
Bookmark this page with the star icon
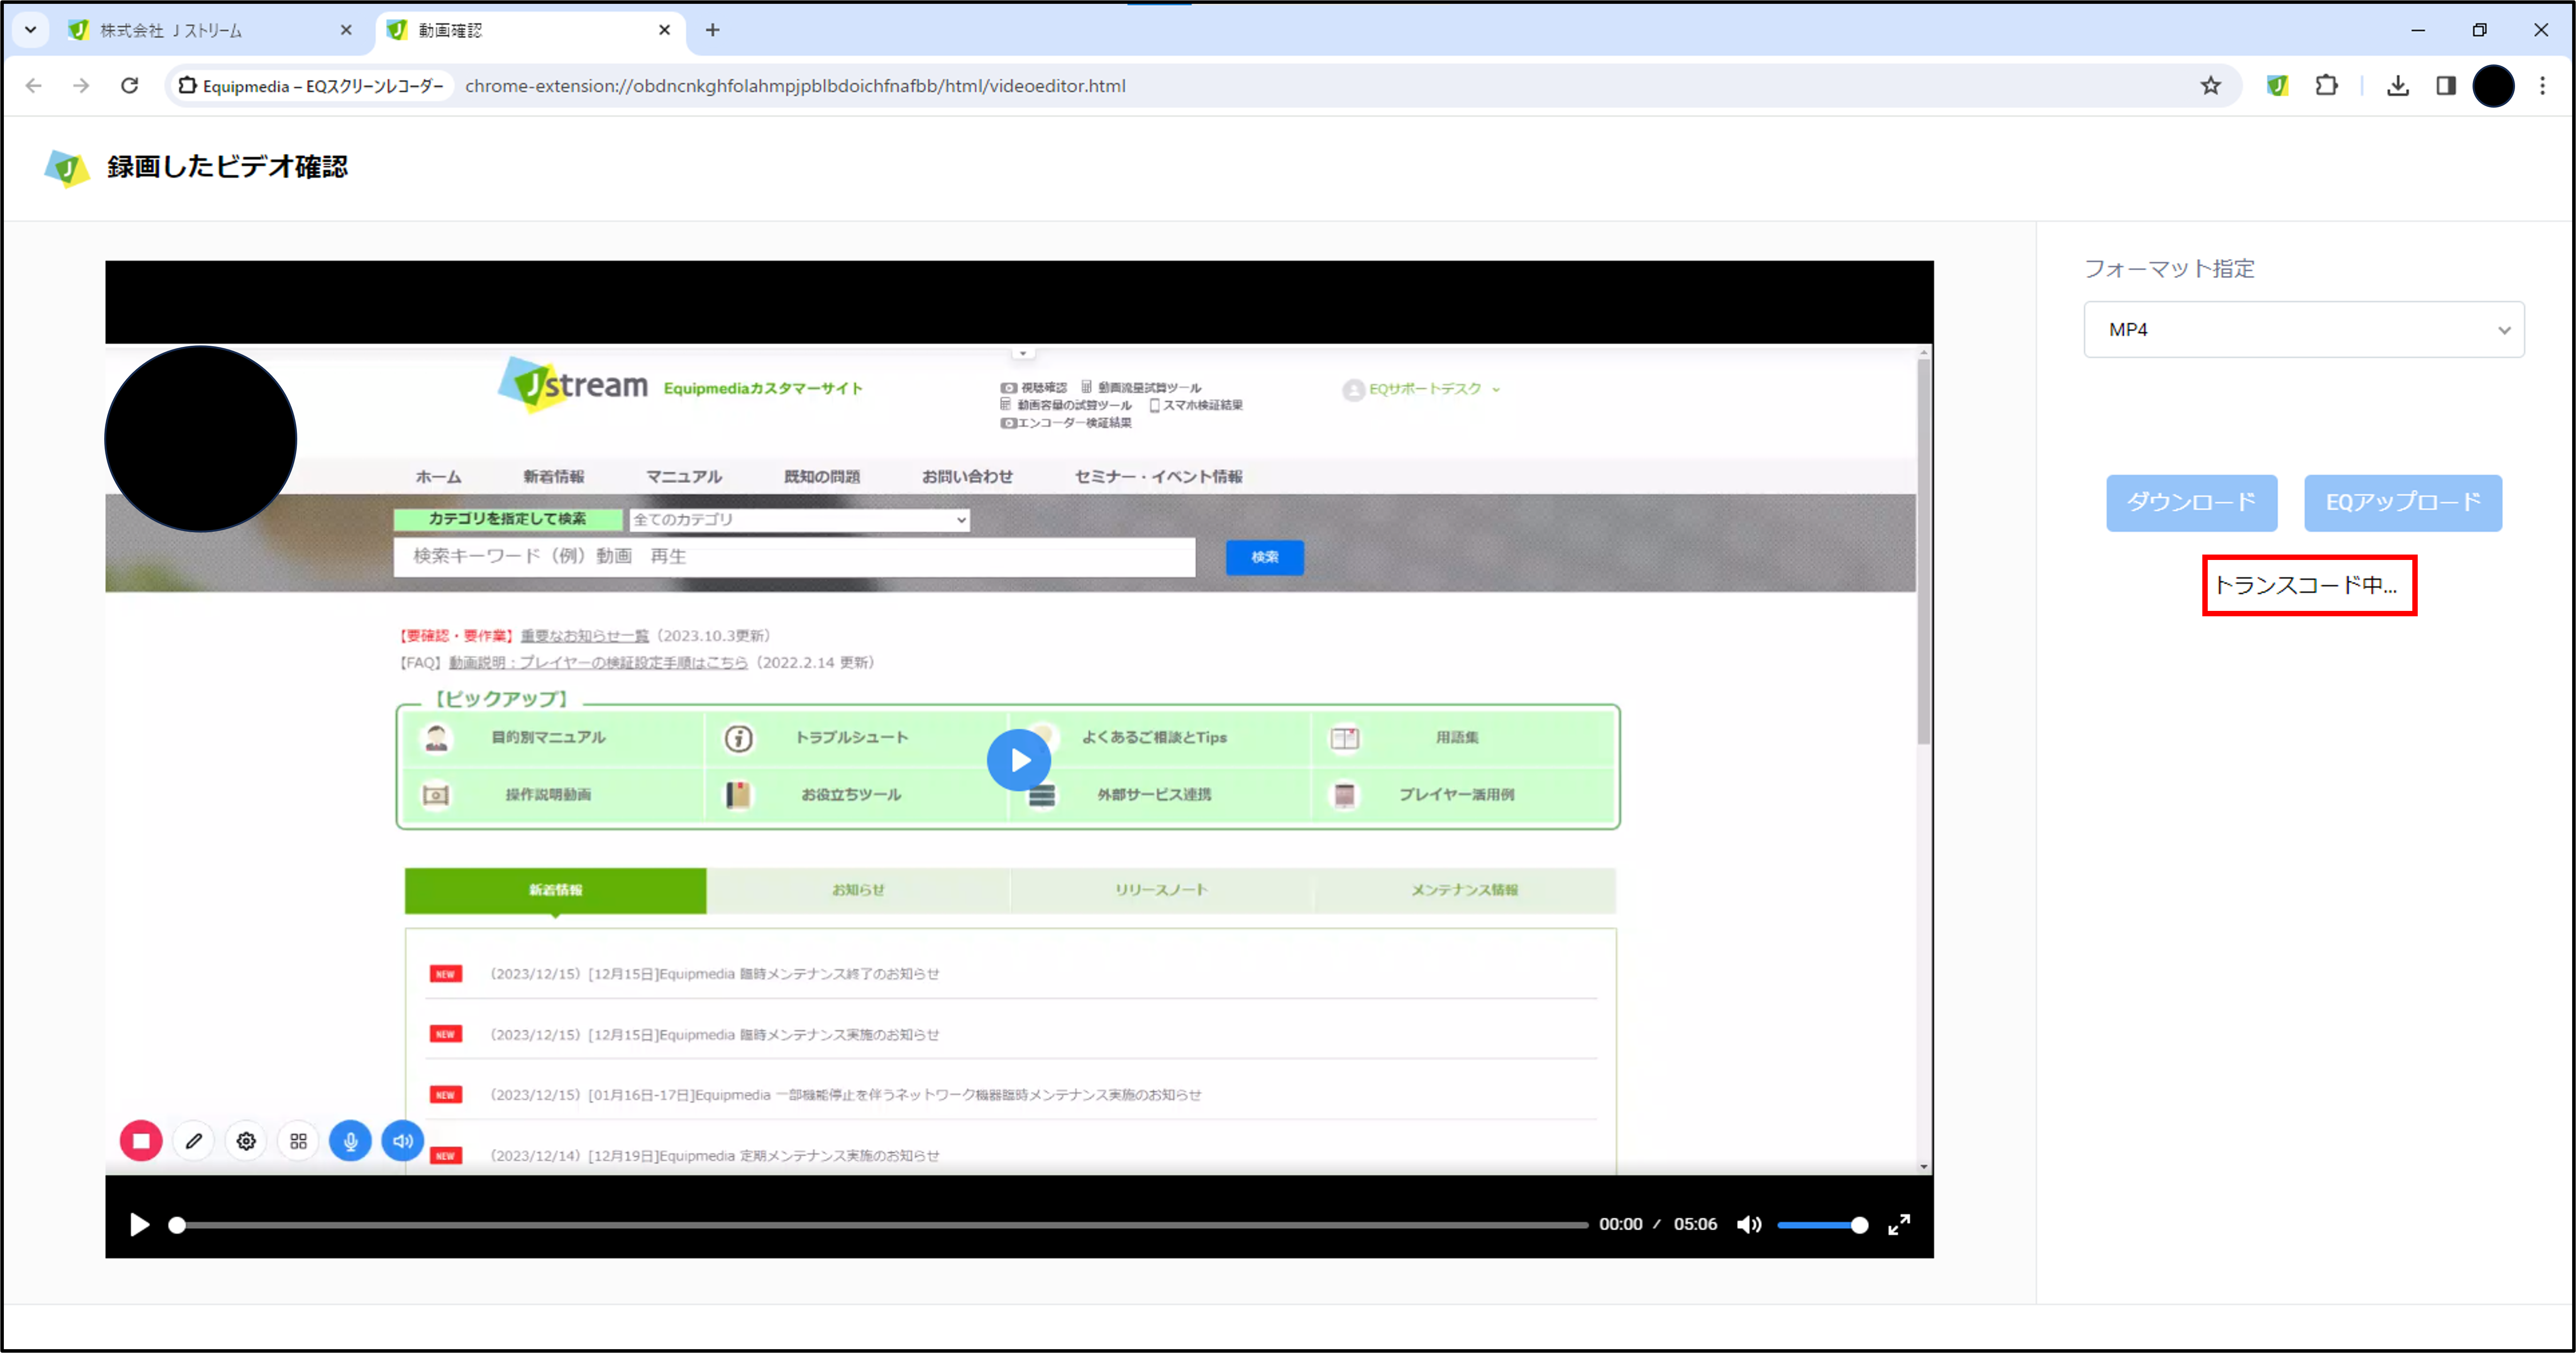2210,86
